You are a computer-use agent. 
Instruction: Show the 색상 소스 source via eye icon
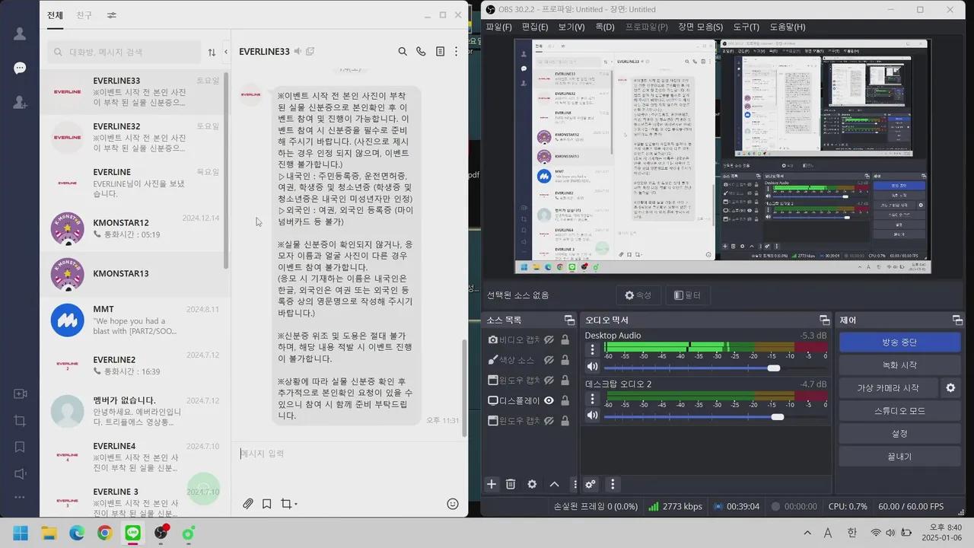[x=549, y=359]
